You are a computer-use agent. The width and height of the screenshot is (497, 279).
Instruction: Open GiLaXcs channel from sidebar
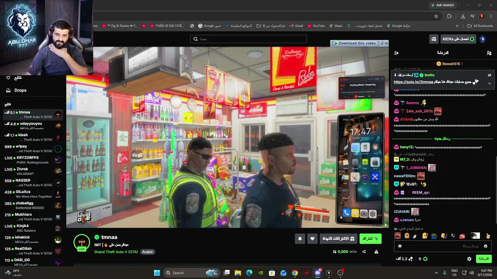tap(33, 194)
